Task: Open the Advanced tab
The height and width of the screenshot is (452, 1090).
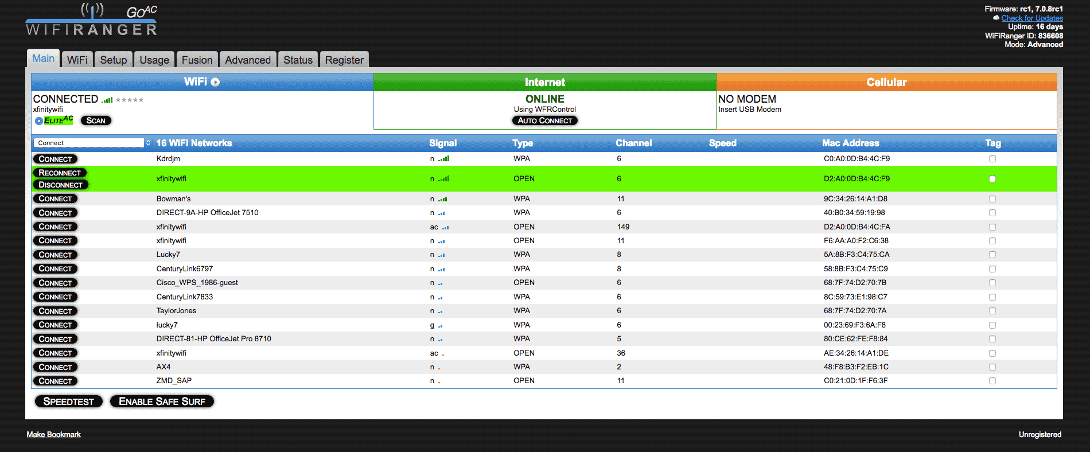Action: (248, 60)
